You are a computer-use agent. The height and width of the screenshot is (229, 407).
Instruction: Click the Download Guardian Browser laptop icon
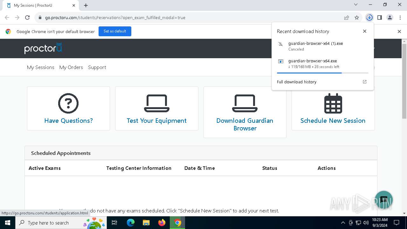(245, 103)
